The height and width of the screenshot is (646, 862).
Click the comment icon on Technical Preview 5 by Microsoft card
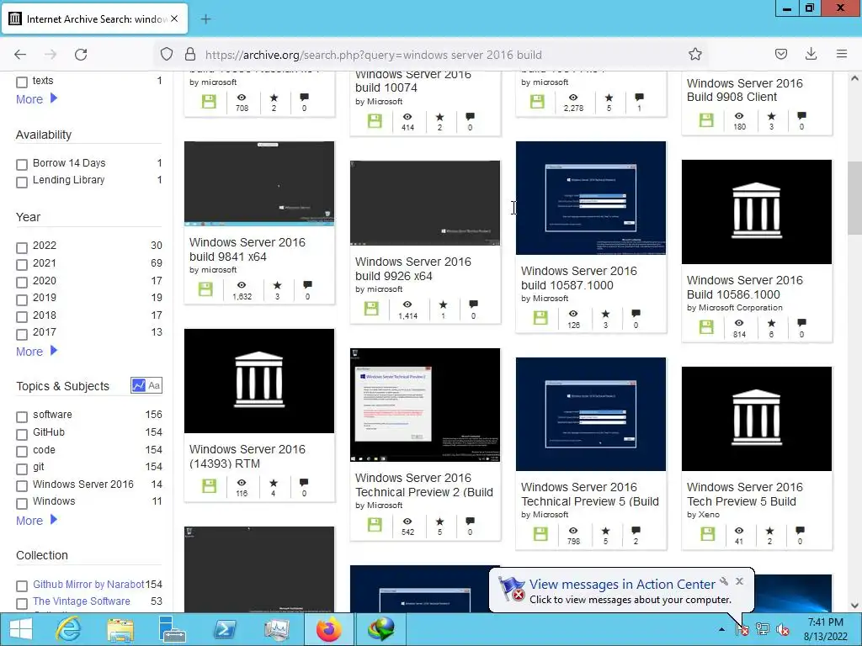(x=636, y=530)
